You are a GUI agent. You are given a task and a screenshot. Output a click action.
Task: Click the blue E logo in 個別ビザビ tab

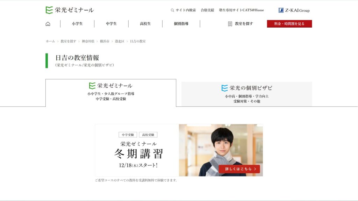click(225, 88)
